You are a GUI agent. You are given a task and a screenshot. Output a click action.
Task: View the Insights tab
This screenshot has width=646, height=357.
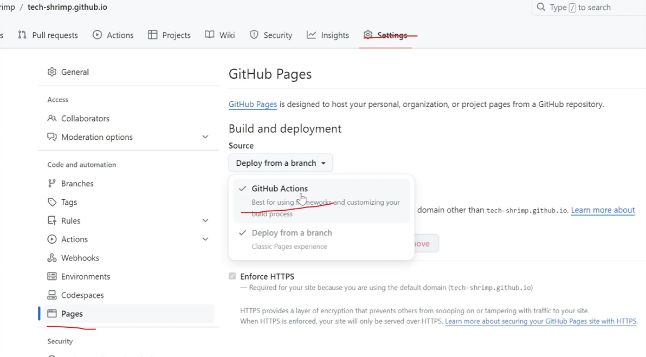(x=327, y=35)
